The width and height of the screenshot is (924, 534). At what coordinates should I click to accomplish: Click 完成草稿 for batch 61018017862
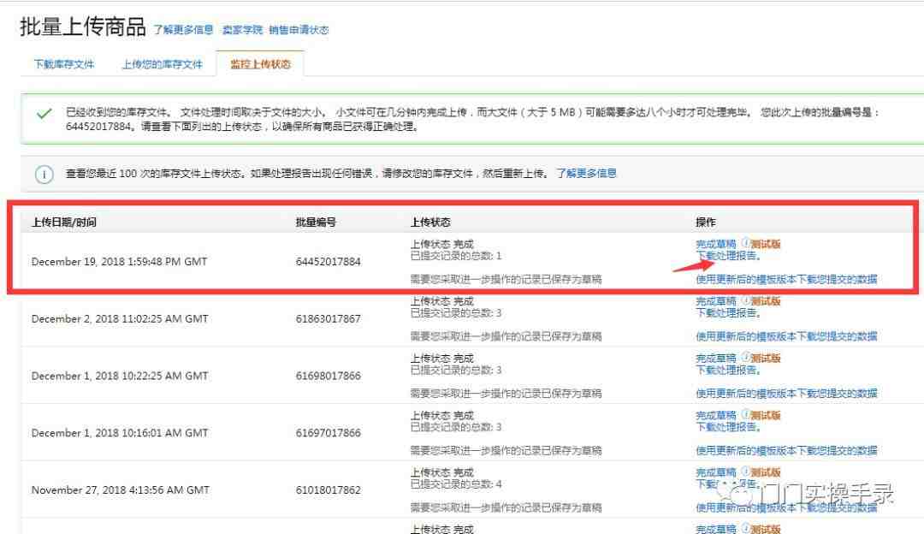click(716, 472)
